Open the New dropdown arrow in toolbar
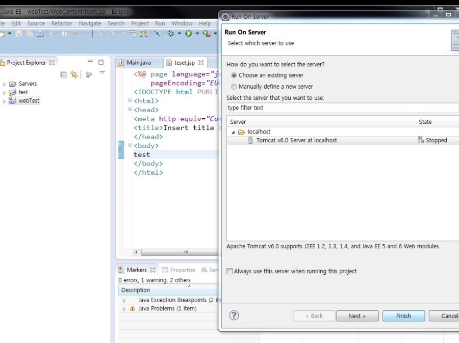The image size is (459, 343). coord(10,34)
